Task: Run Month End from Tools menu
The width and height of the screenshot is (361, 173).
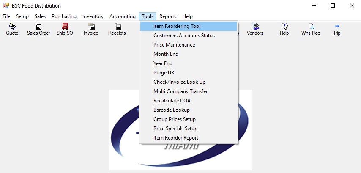Action: coord(189,54)
